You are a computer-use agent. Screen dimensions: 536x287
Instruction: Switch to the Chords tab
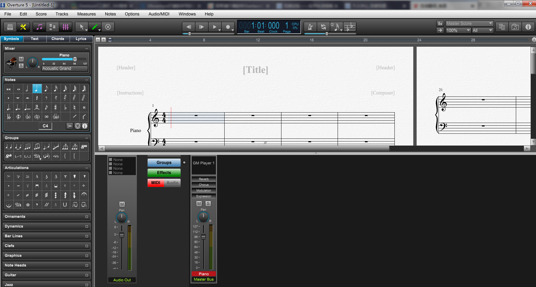pyautogui.click(x=58, y=39)
